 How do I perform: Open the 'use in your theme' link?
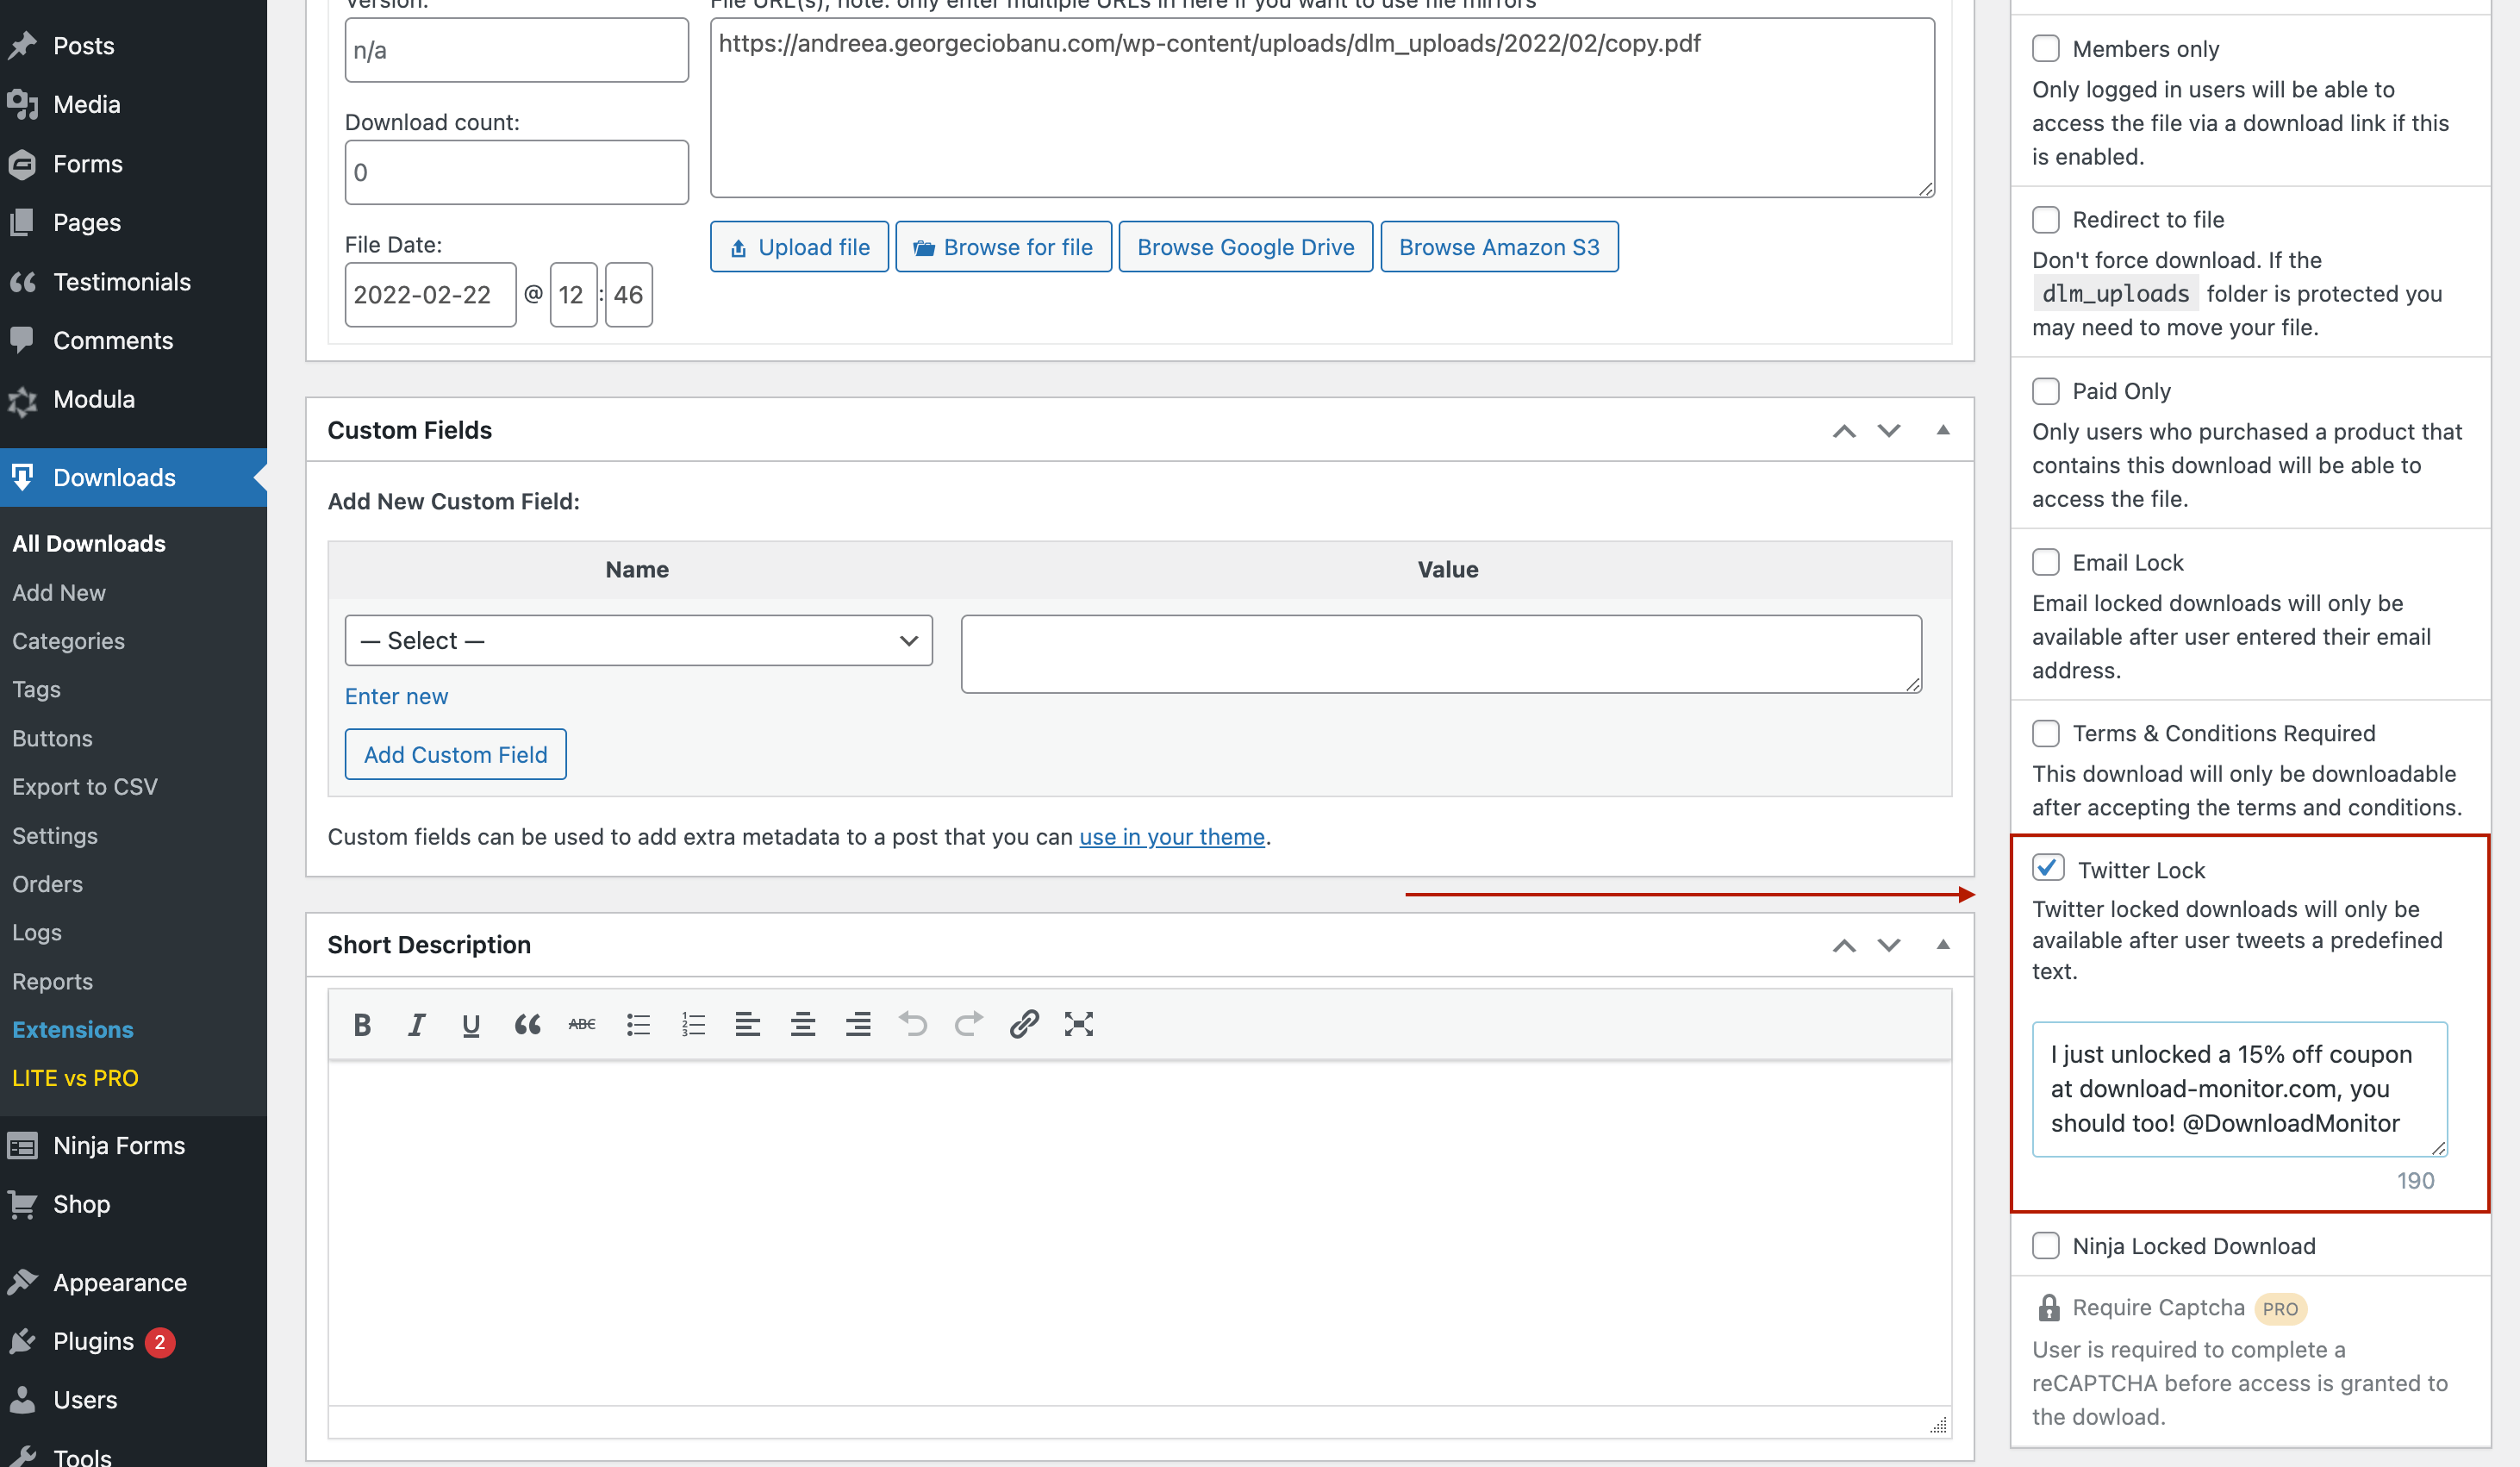(x=1172, y=836)
